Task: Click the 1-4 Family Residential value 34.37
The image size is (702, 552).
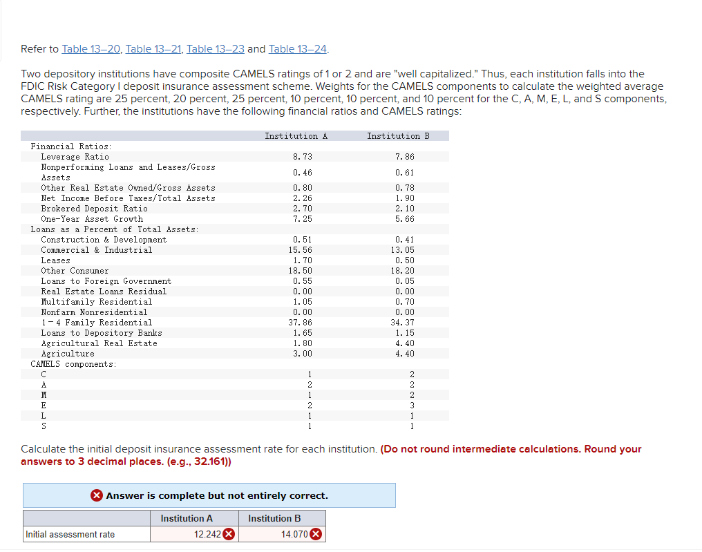Action: click(403, 323)
